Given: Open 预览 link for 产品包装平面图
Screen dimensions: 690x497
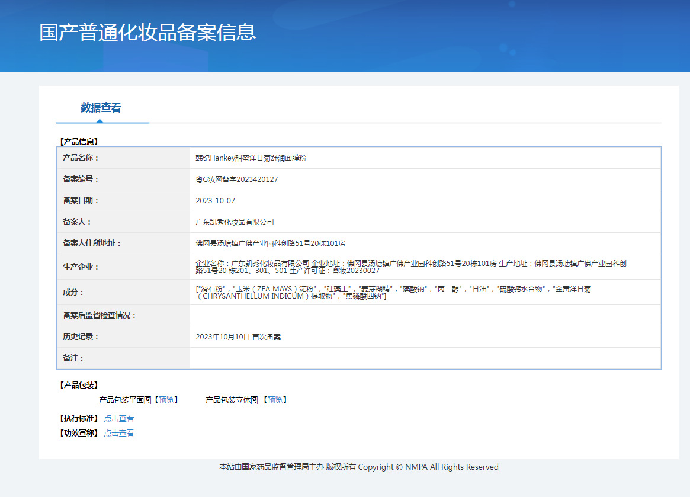Looking at the screenshot, I should pyautogui.click(x=166, y=400).
